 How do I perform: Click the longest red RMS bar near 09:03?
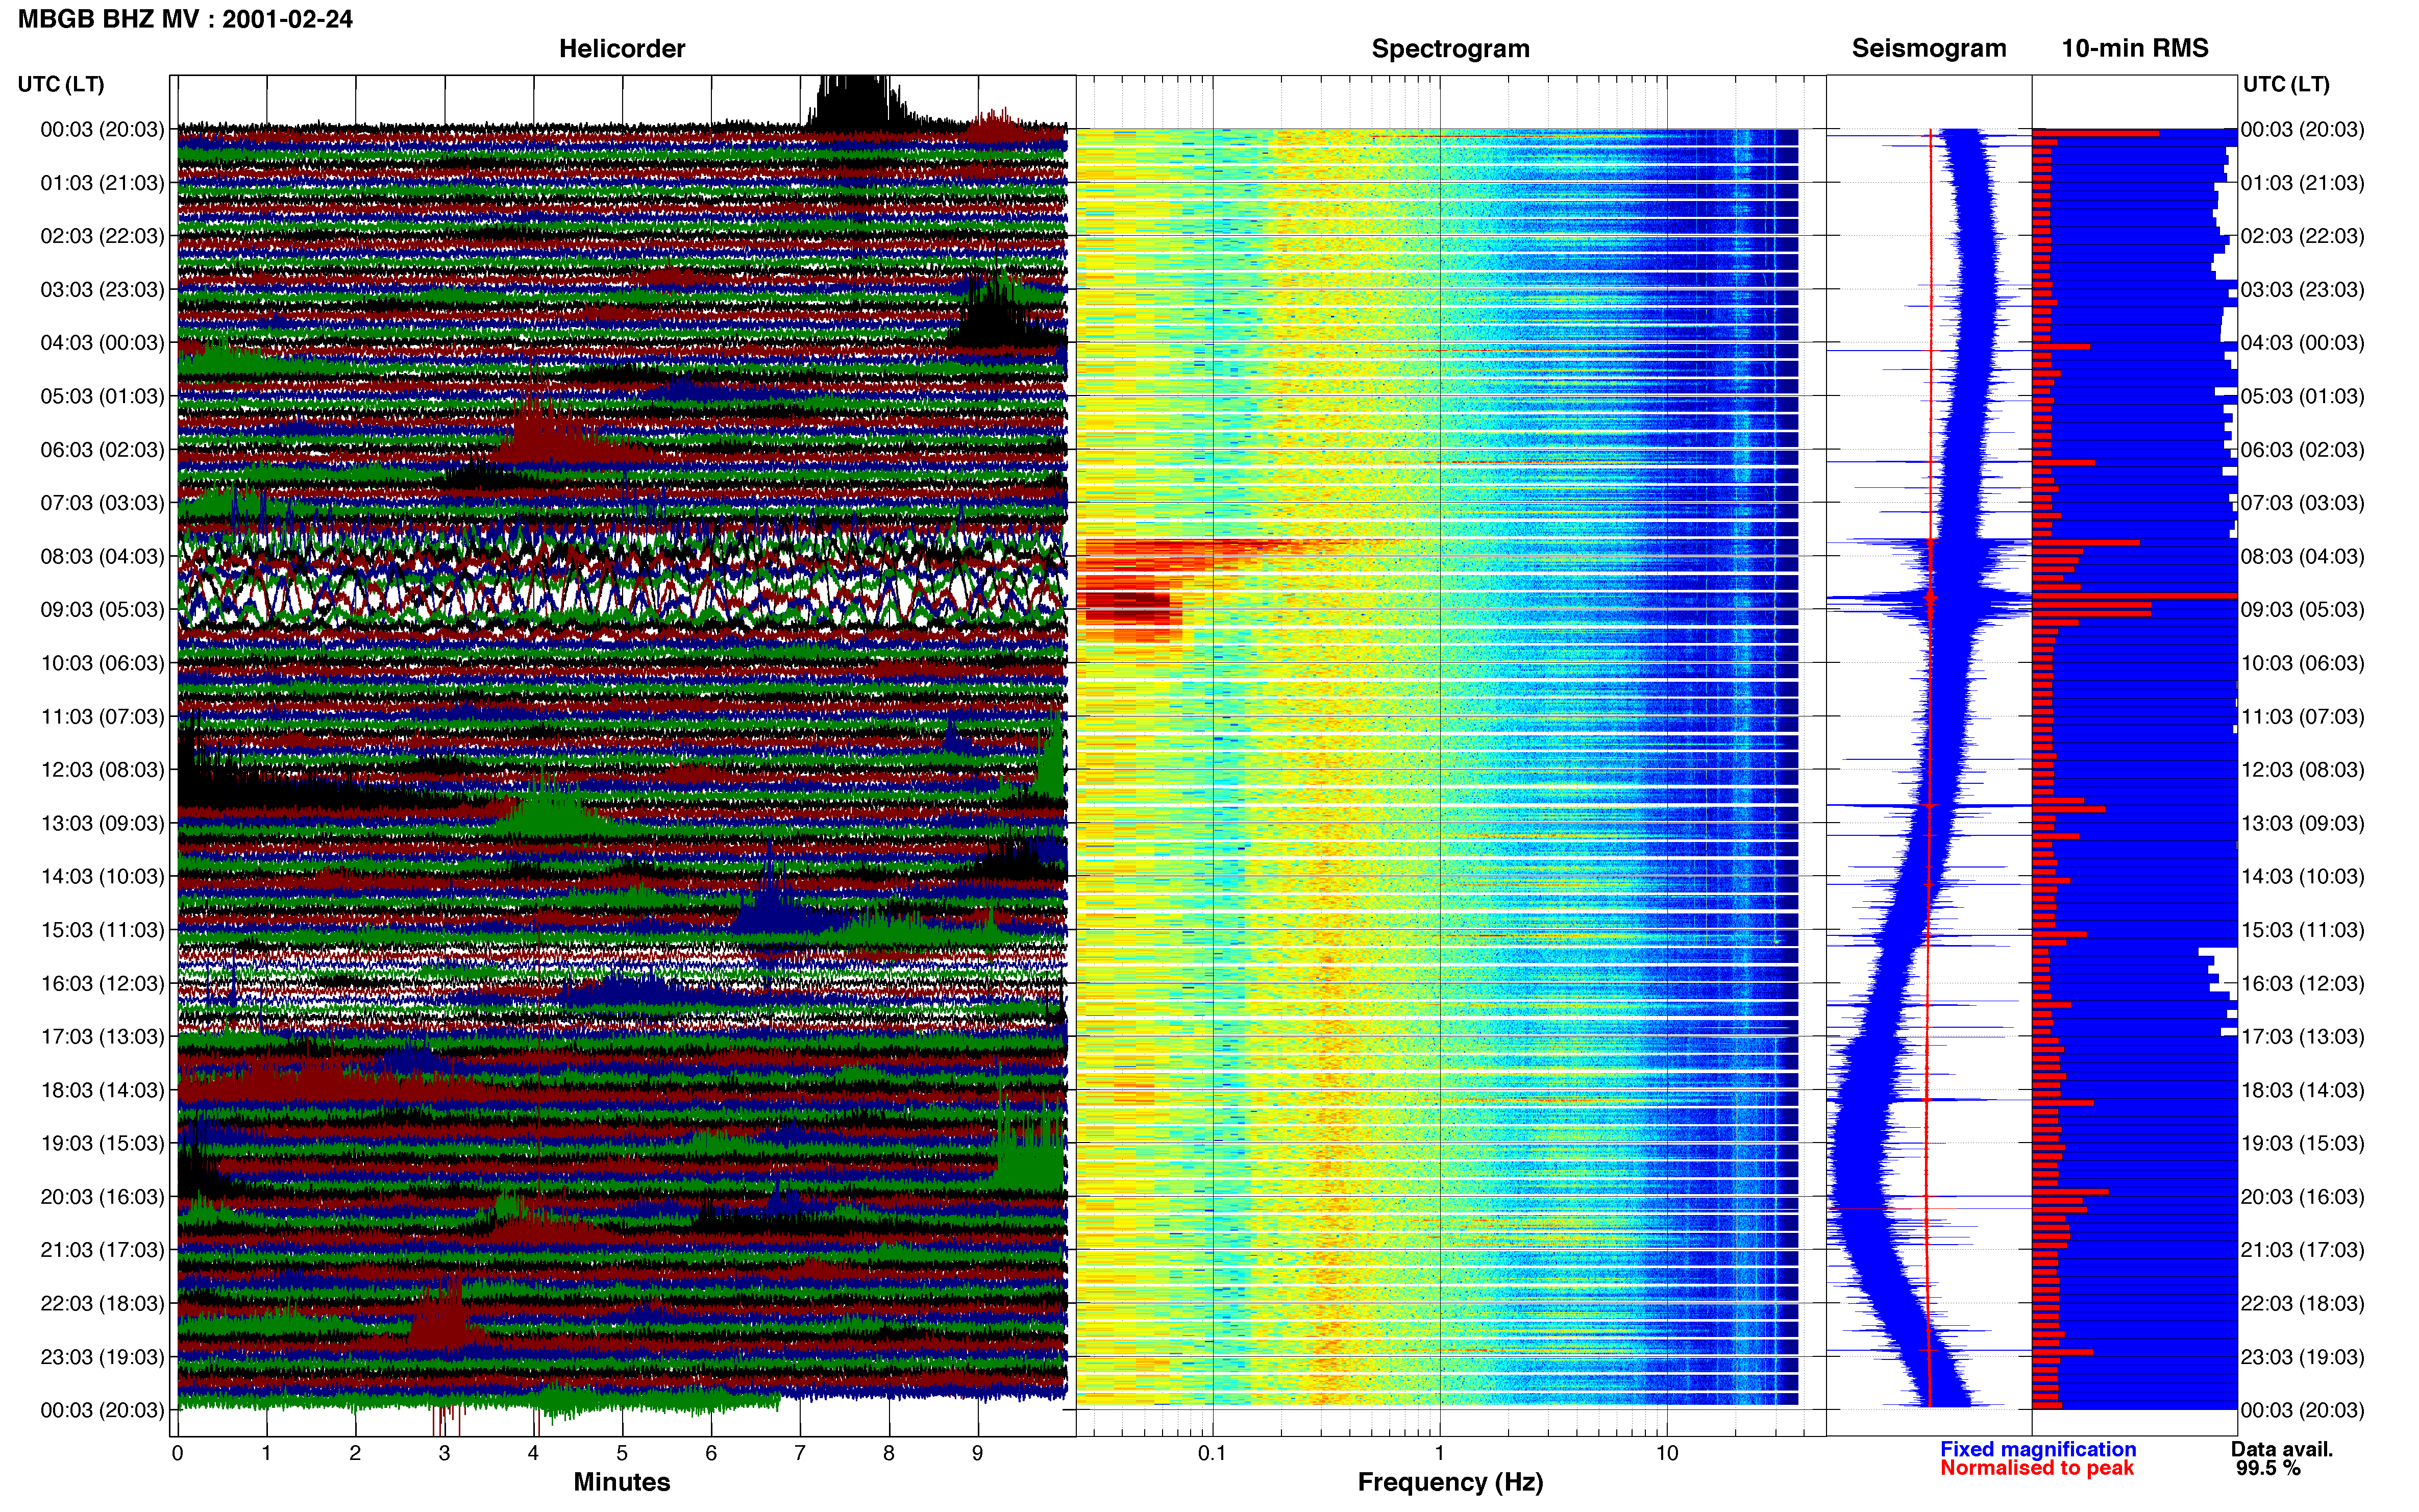pyautogui.click(x=2134, y=596)
